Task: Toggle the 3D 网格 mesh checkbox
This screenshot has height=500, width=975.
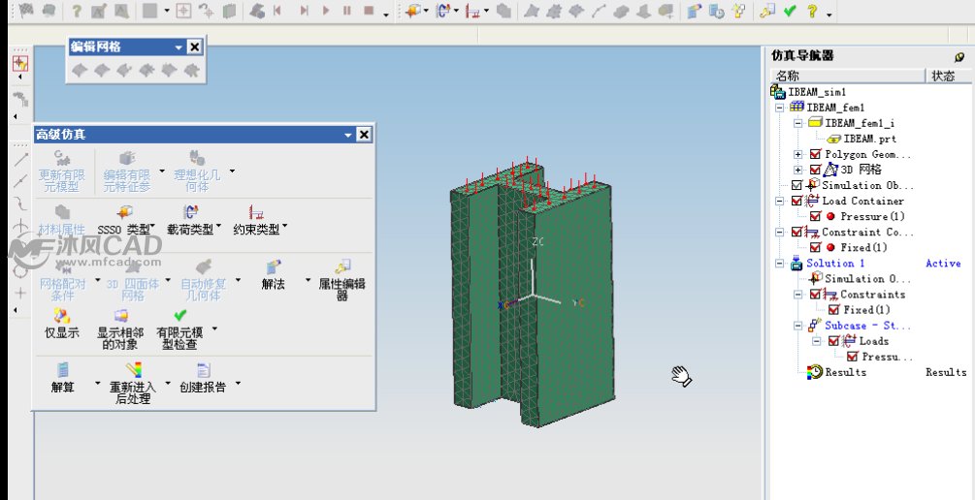Action: 815,170
